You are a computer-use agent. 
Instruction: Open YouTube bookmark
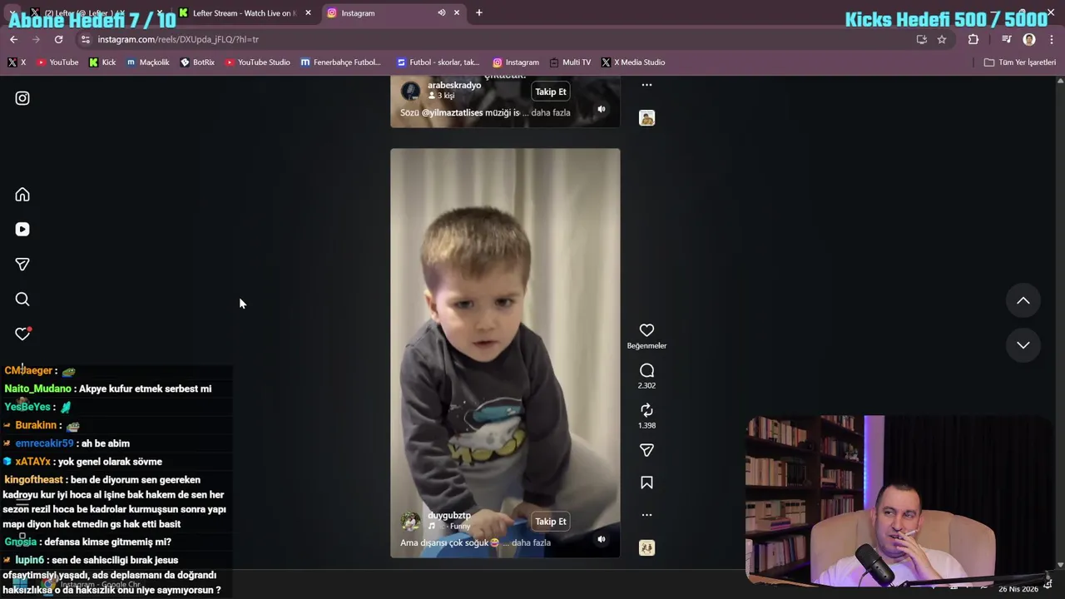pyautogui.click(x=57, y=62)
